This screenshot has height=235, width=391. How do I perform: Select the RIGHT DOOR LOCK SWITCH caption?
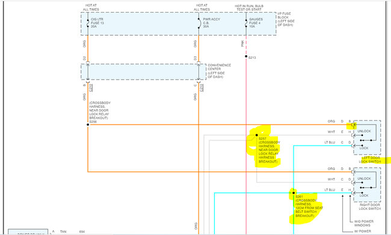pos(370,207)
